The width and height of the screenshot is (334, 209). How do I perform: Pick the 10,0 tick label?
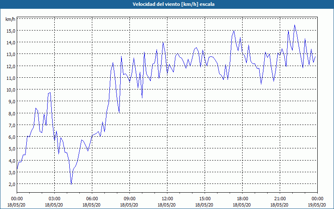[11, 90]
